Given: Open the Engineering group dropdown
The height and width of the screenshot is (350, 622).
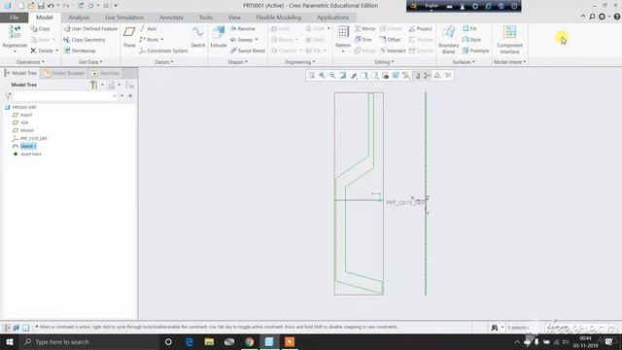Looking at the screenshot, I should tap(300, 62).
